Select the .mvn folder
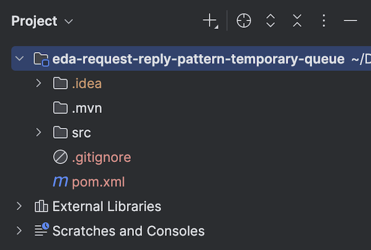371x250 pixels. pyautogui.click(x=87, y=109)
